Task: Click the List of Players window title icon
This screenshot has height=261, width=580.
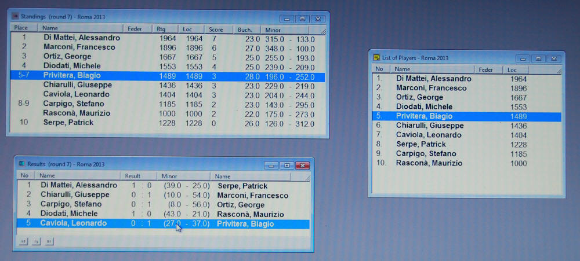Action: click(376, 58)
